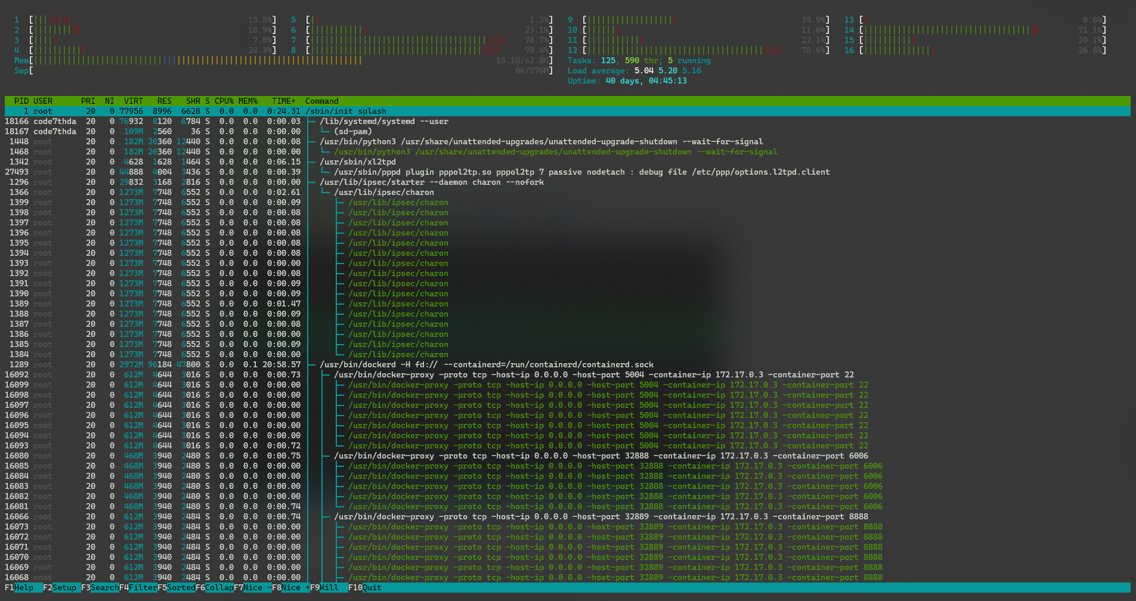1136x601 pixels.
Task: Click F4 Filter in footer bar
Action: [138, 587]
